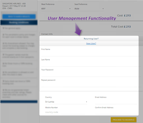
Task: Select the Booking Conditions panel header
Action: click(x=19, y=22)
